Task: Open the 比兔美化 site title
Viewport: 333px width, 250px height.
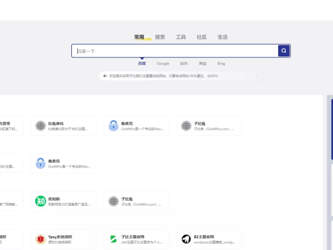Action: pyautogui.click(x=56, y=123)
